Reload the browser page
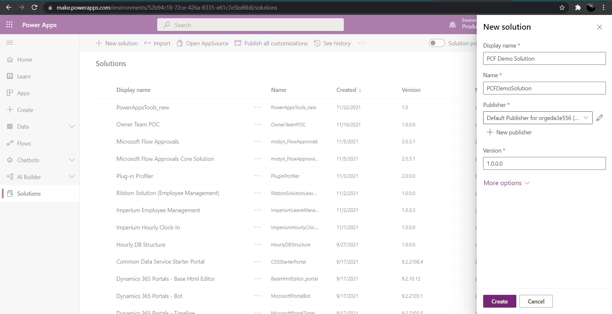The height and width of the screenshot is (314, 612). (34, 7)
